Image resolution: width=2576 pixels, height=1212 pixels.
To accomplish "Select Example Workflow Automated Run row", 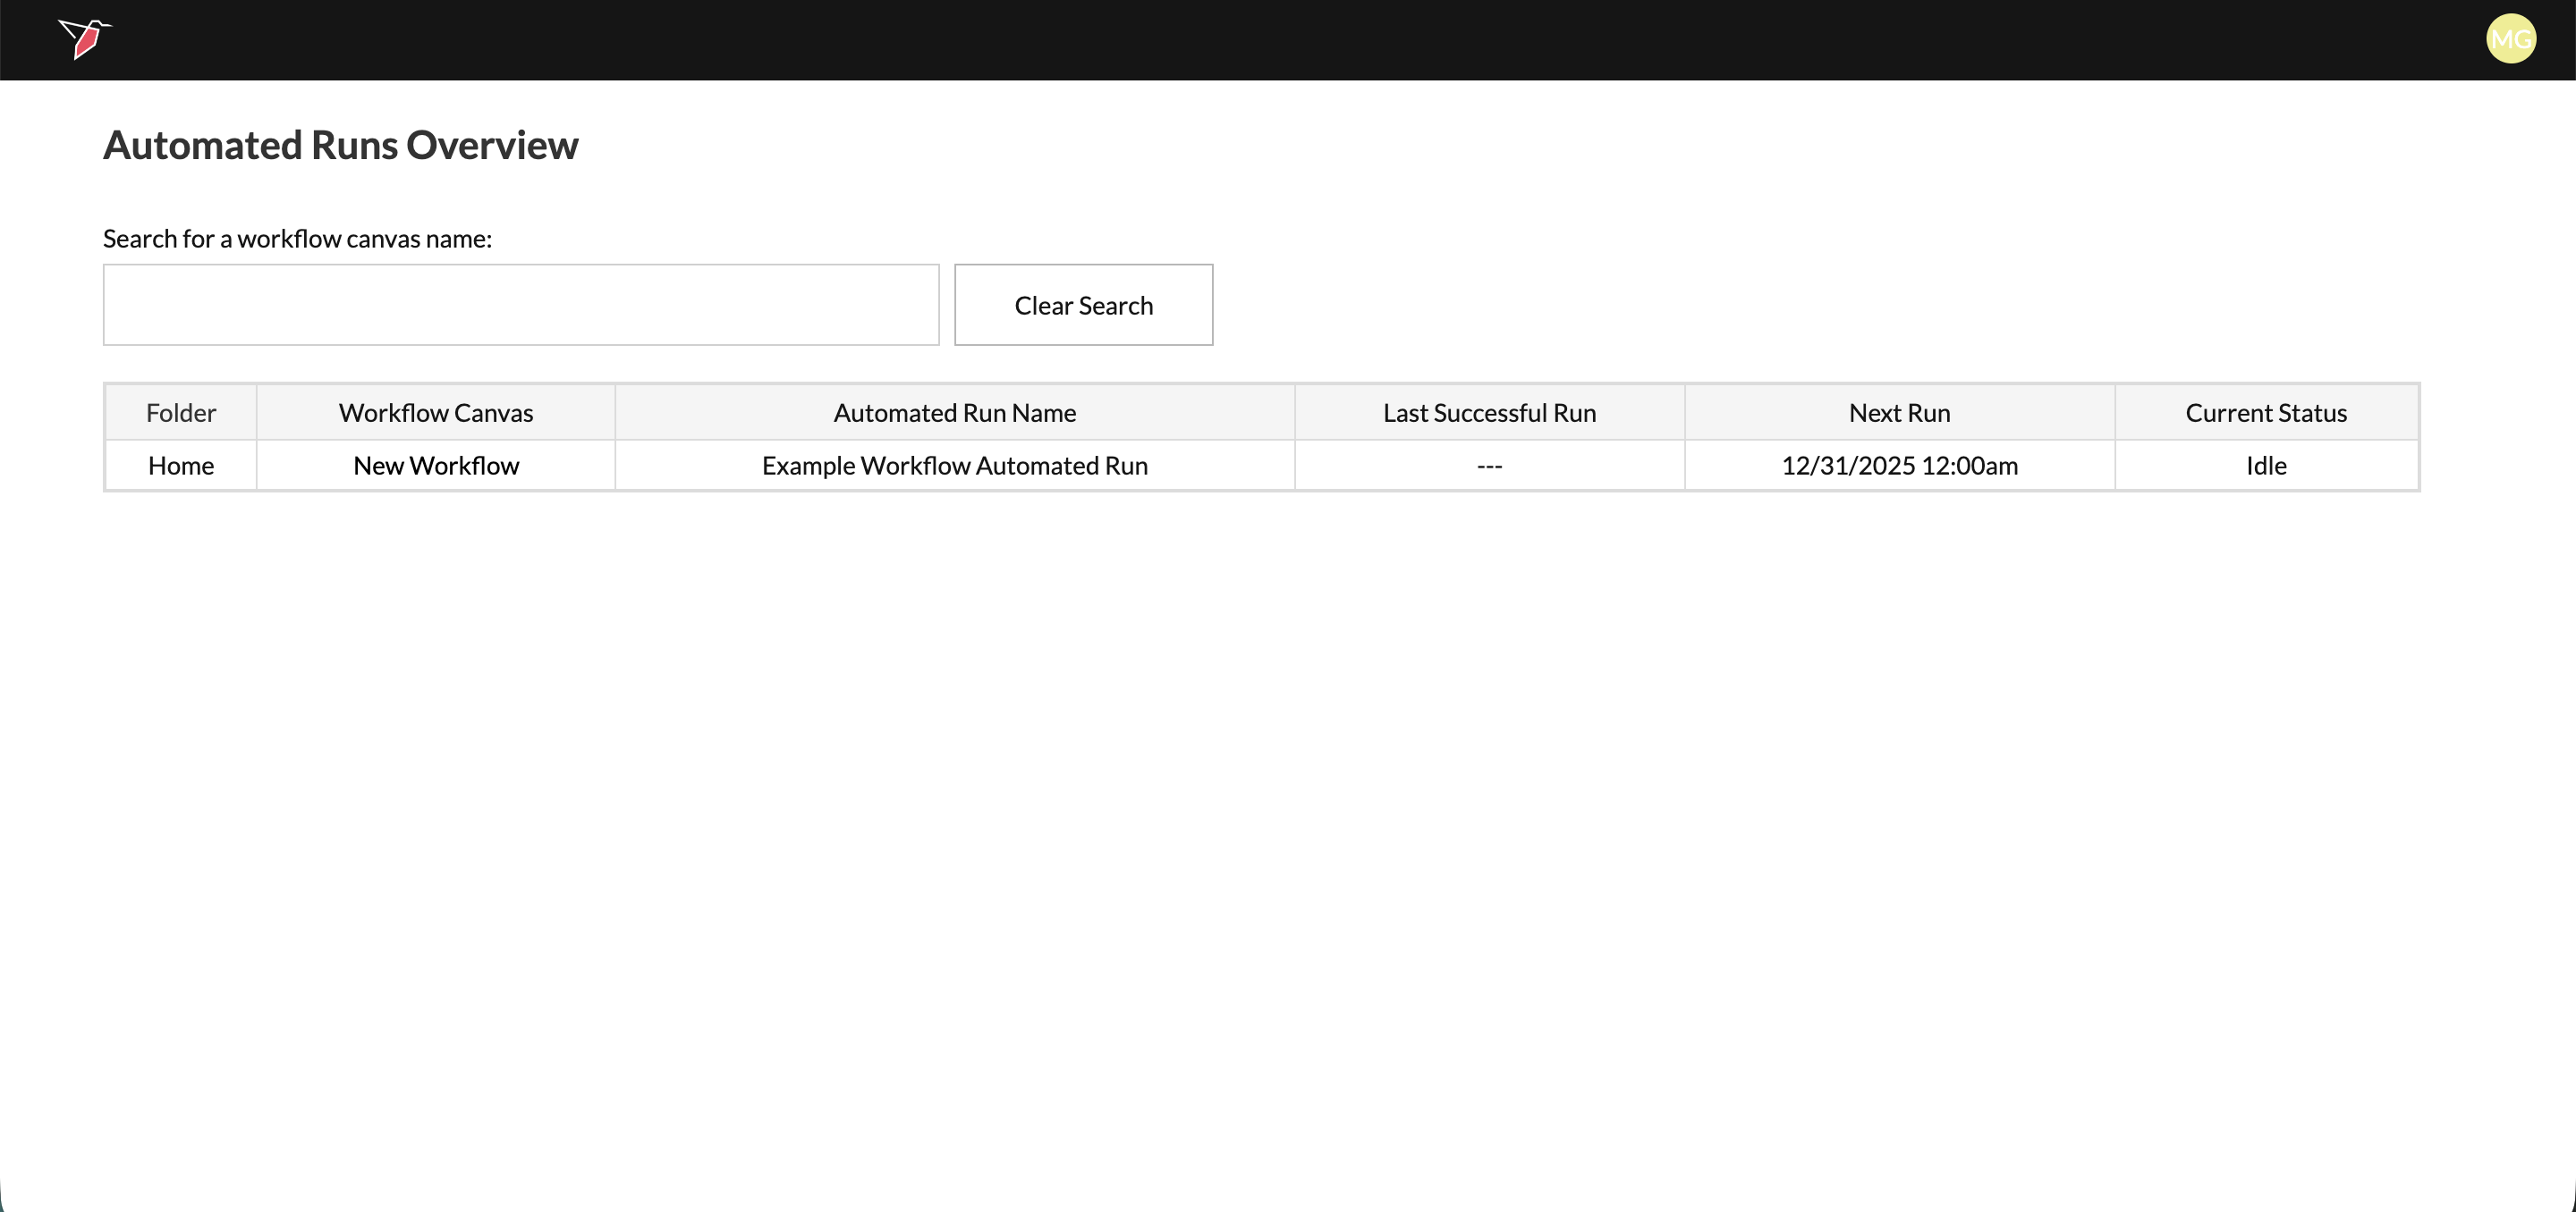I will tap(954, 466).
